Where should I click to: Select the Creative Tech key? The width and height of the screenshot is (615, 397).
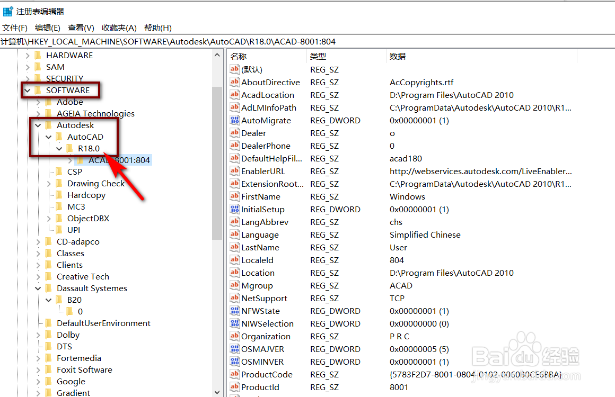point(83,277)
